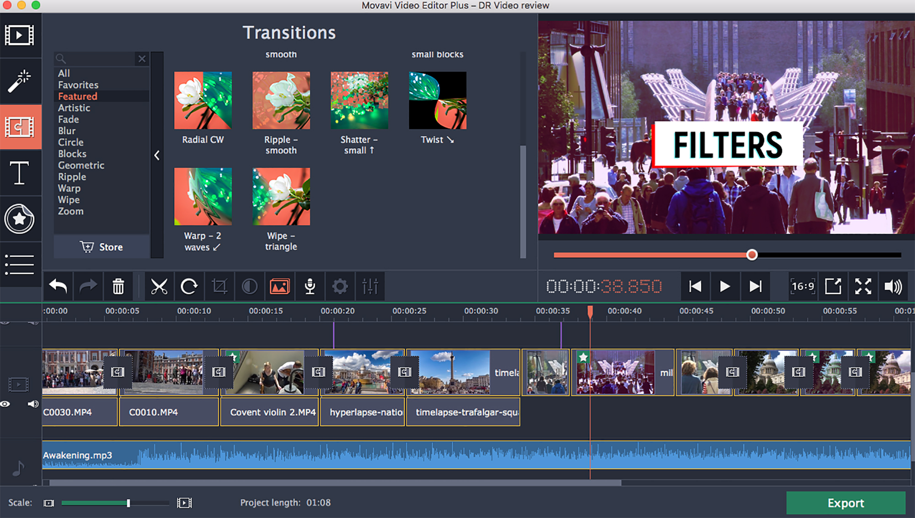Image resolution: width=915 pixels, height=518 pixels.
Task: Expand the Zoom transitions category
Action: click(71, 211)
